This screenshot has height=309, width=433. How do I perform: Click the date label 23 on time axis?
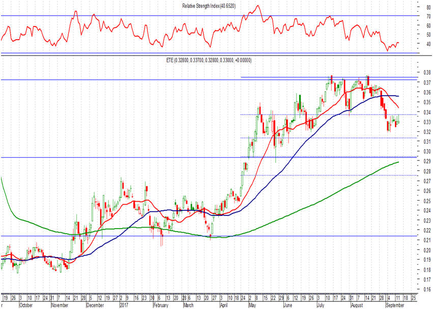(144, 298)
